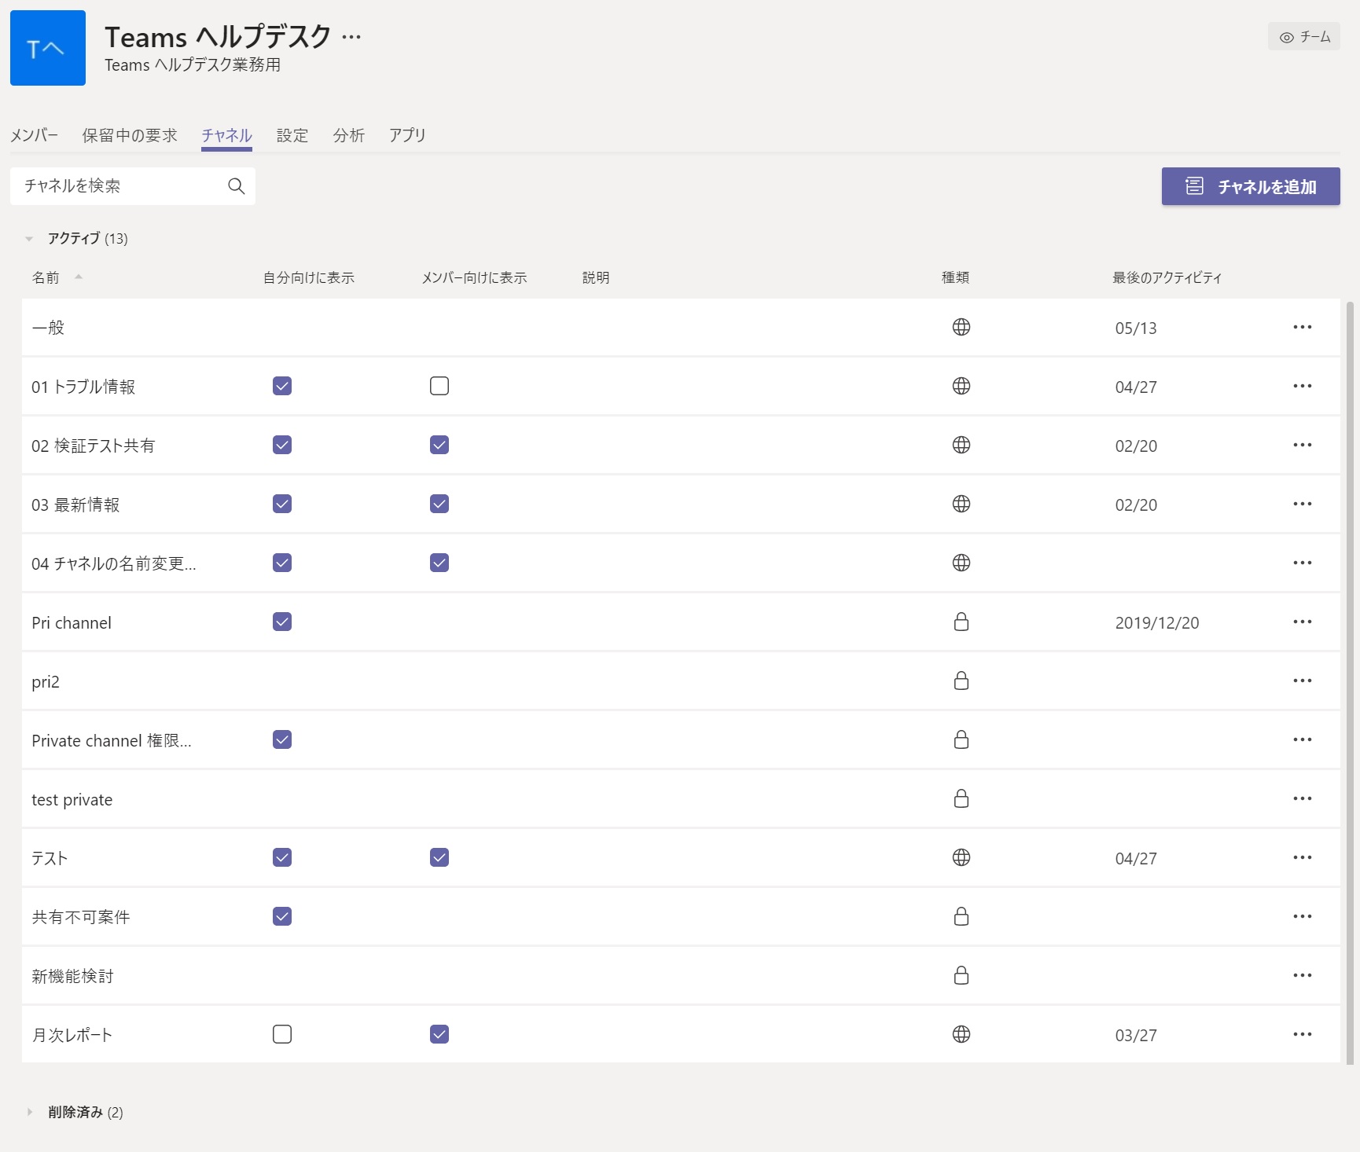Click 自分向けに表示 column header
This screenshot has width=1360, height=1152.
pos(308,277)
